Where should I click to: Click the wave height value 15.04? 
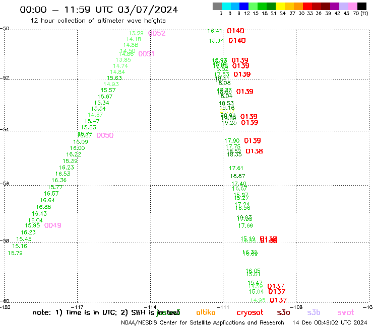[x=257, y=292]
